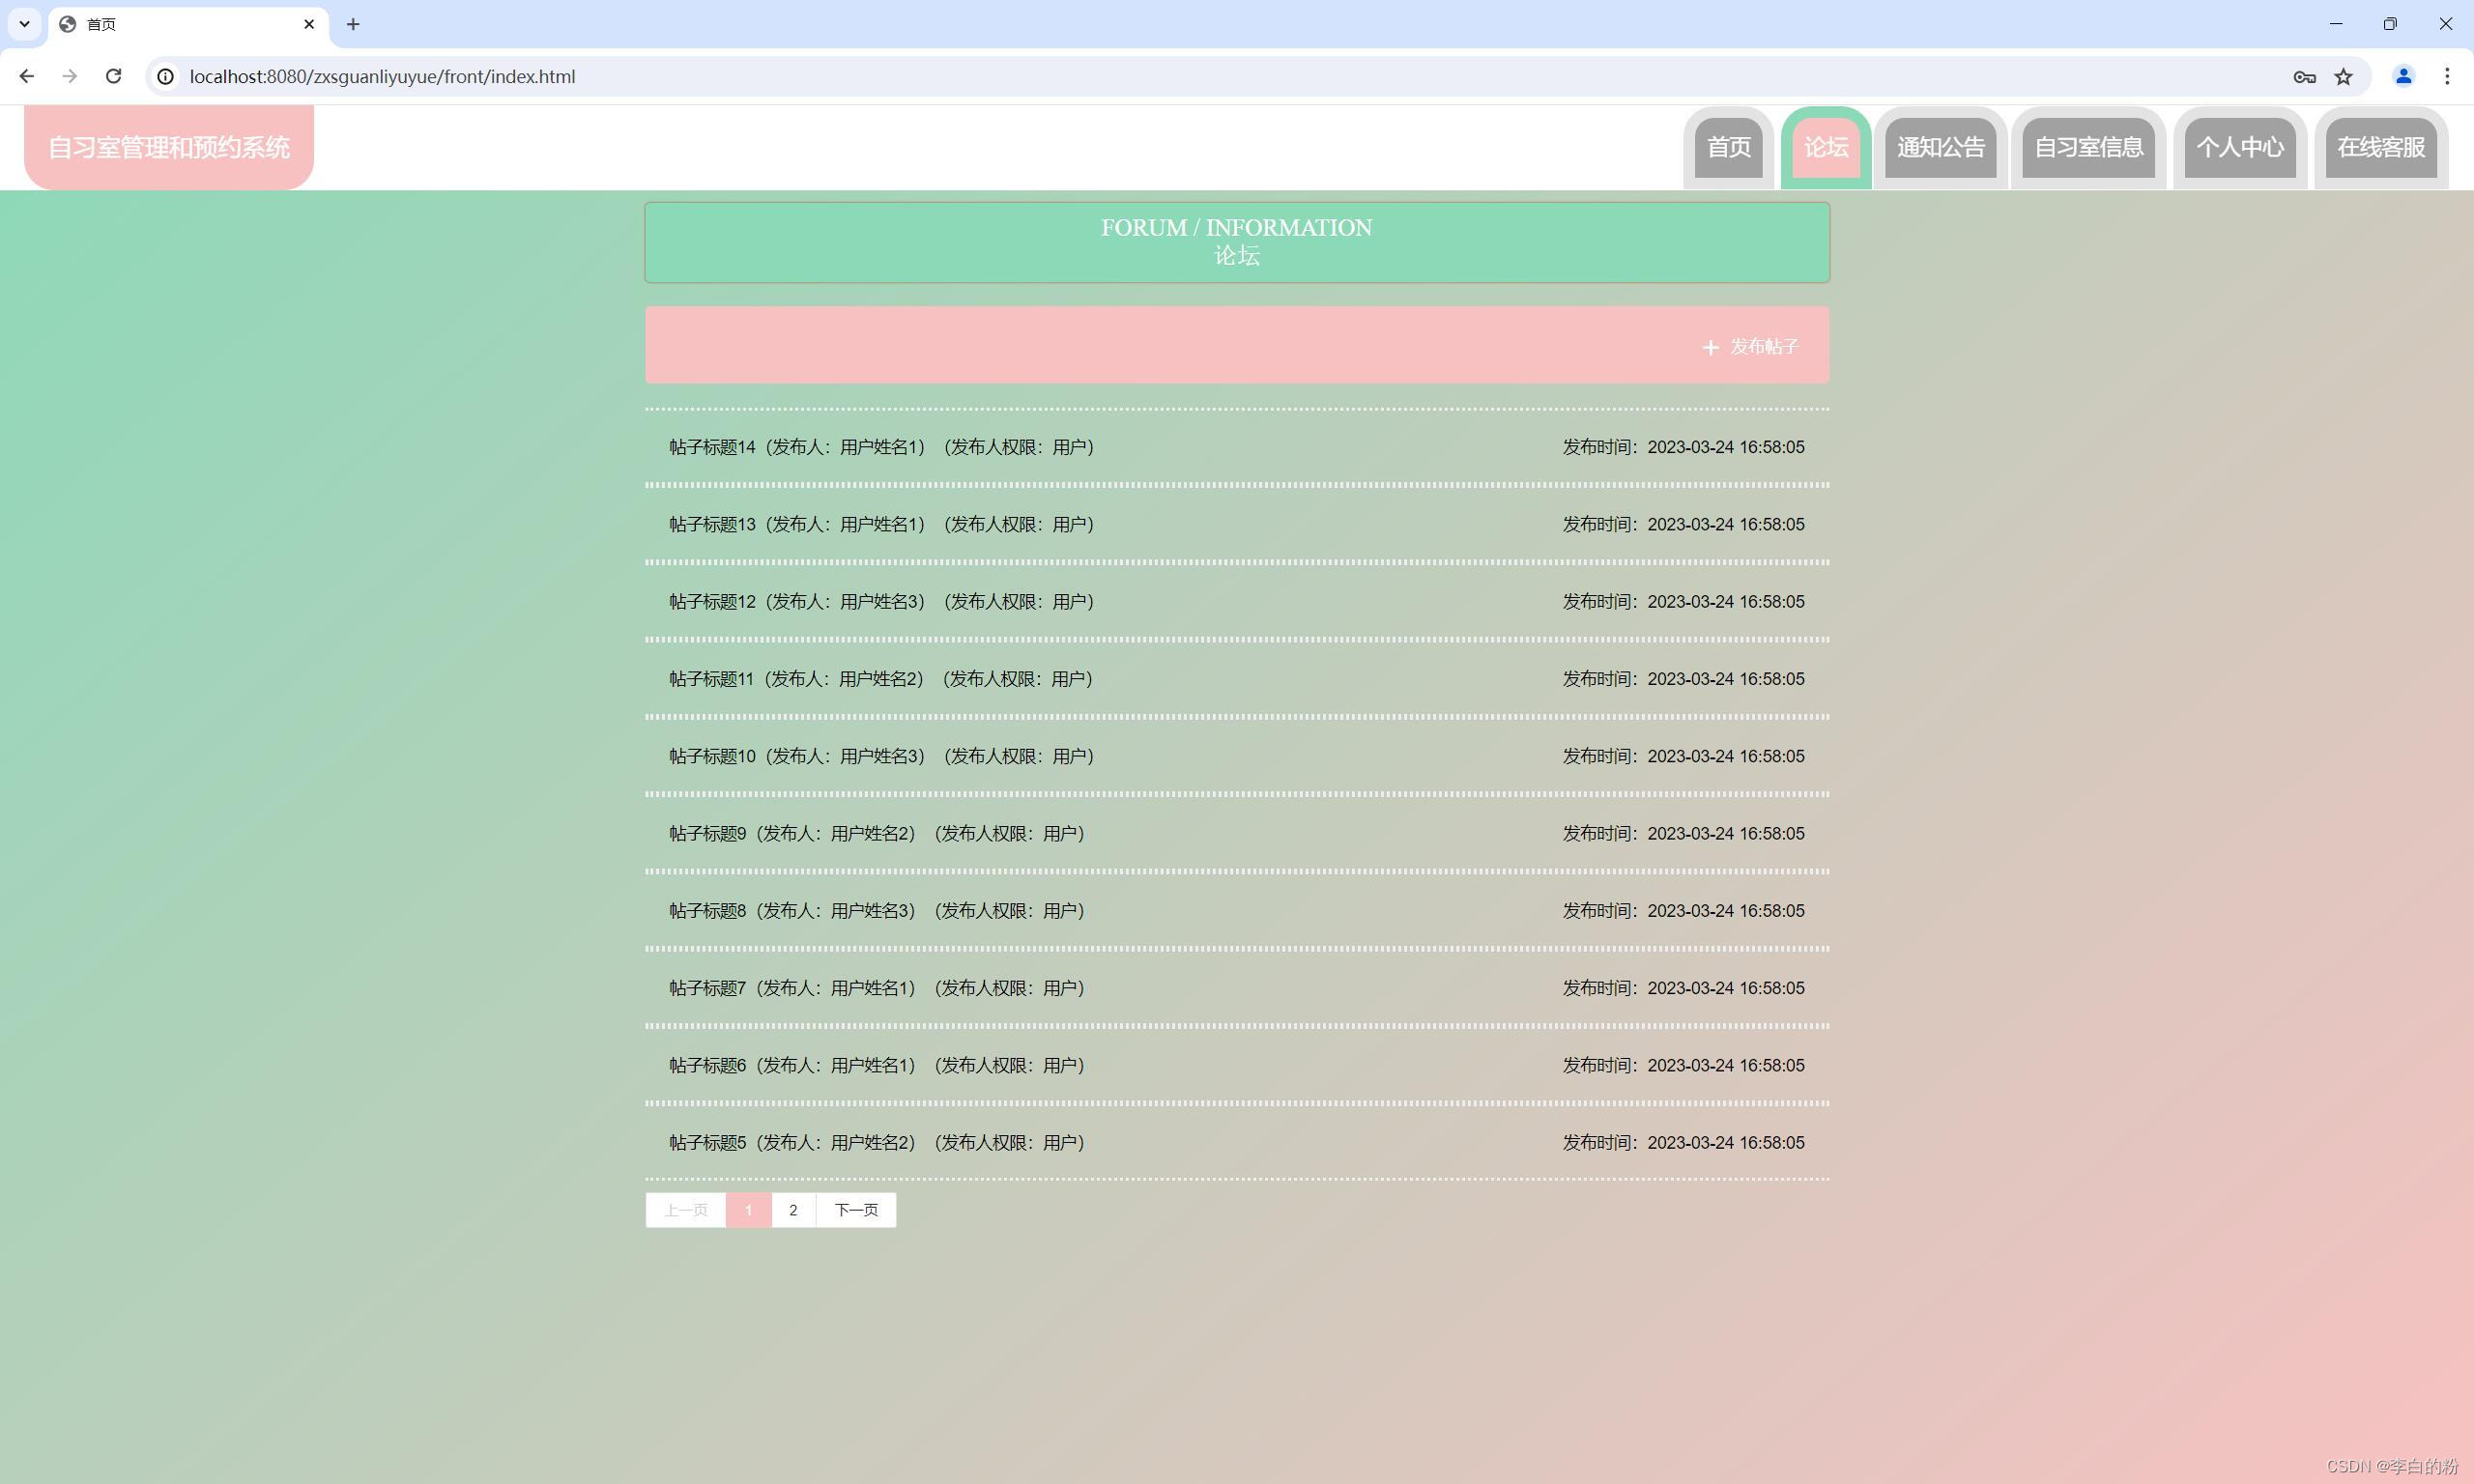Open the password manager key icon
The height and width of the screenshot is (1484, 2474).
2304,76
